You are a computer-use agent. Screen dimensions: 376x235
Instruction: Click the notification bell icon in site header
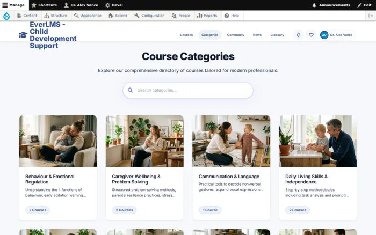click(x=298, y=35)
